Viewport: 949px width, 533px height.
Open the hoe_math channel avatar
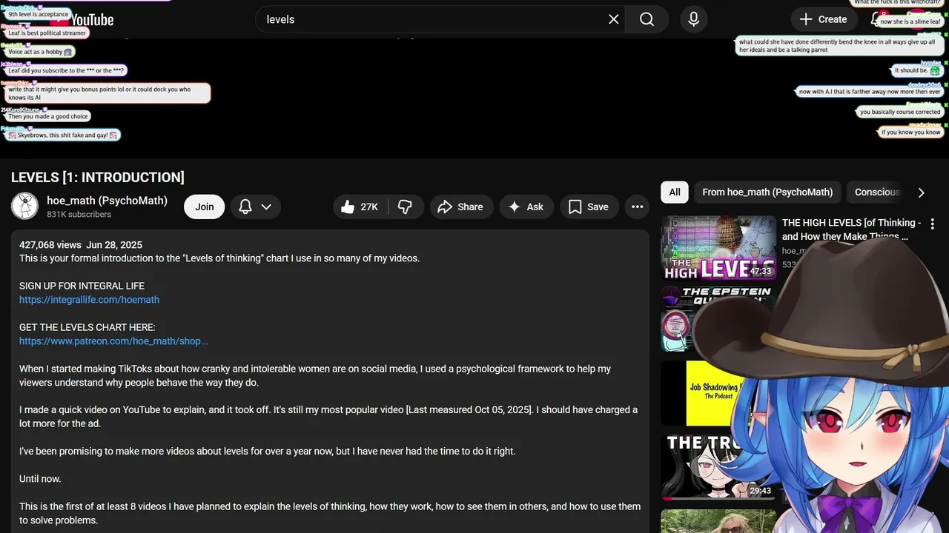(24, 207)
